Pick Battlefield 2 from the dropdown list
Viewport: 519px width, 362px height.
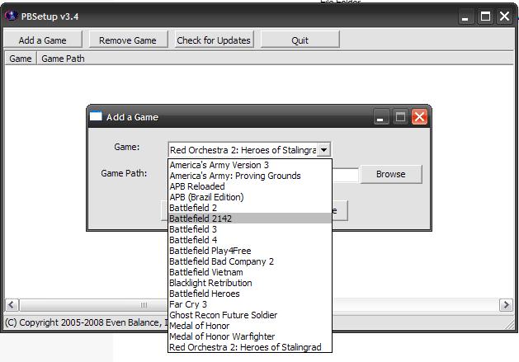(x=249, y=208)
